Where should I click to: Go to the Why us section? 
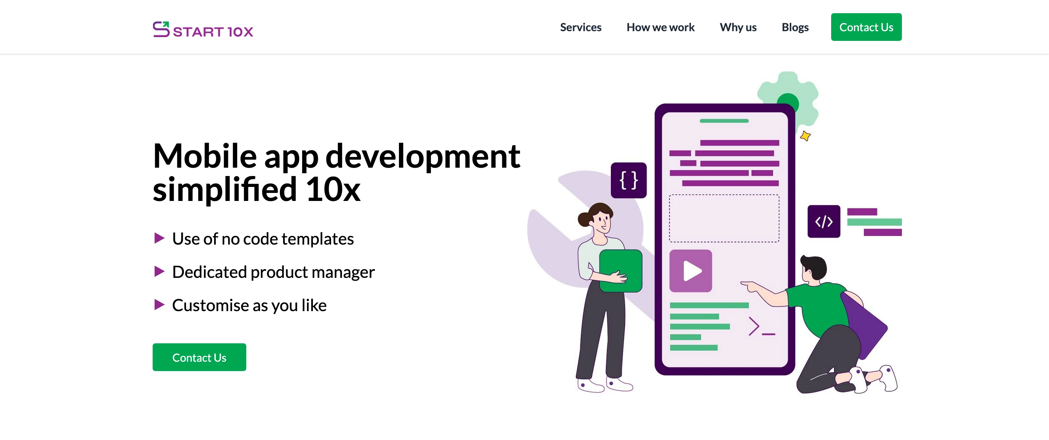tap(737, 27)
